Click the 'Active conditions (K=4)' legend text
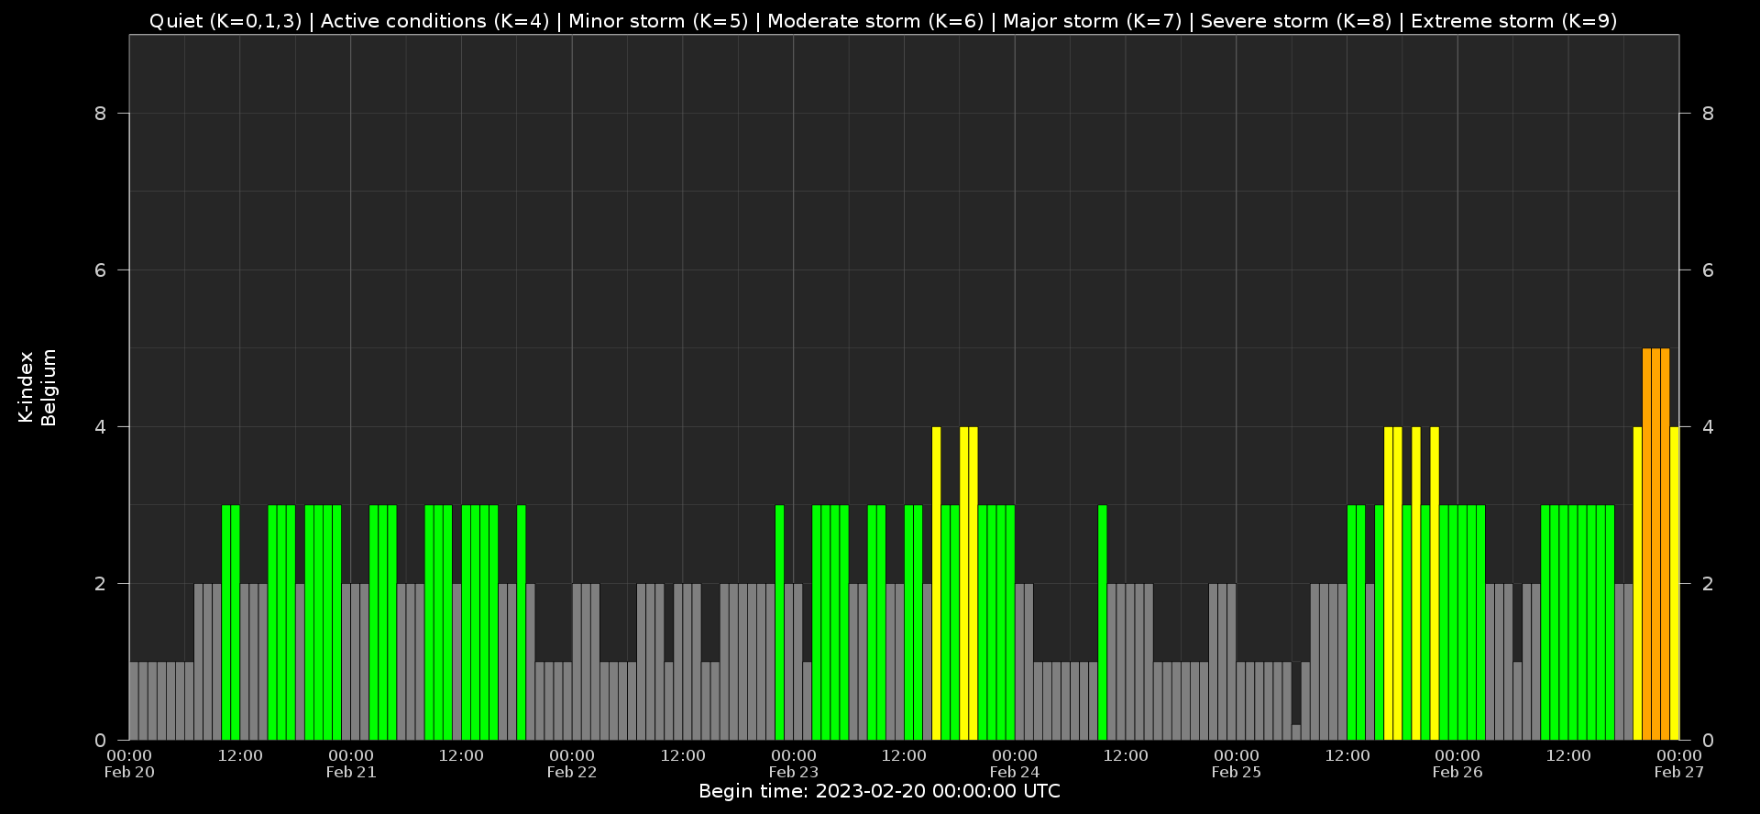 coord(434,21)
